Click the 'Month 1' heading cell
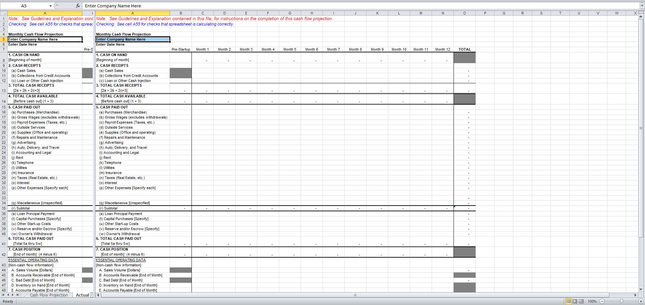The width and height of the screenshot is (645, 305). click(203, 49)
